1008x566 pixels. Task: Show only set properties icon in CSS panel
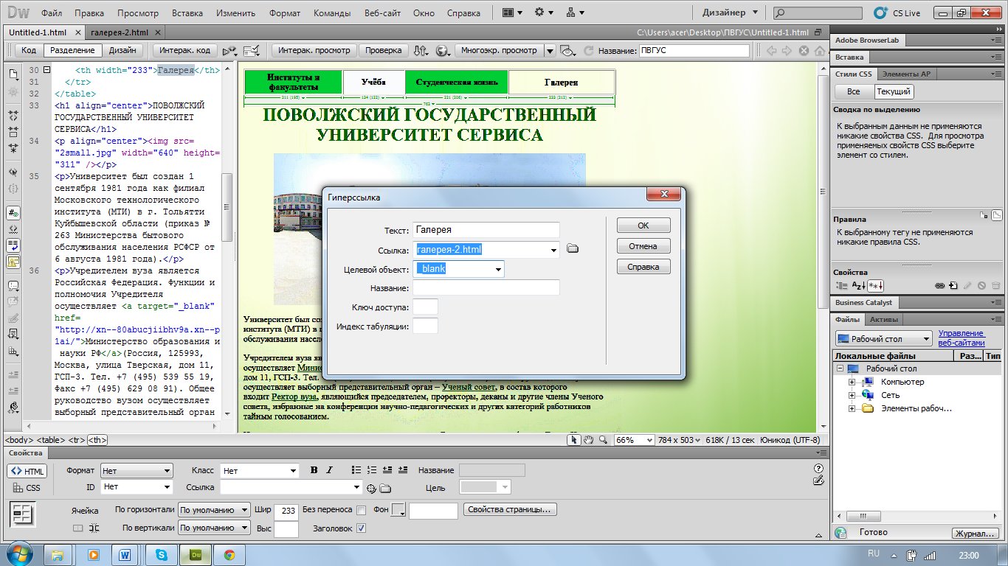click(x=875, y=285)
